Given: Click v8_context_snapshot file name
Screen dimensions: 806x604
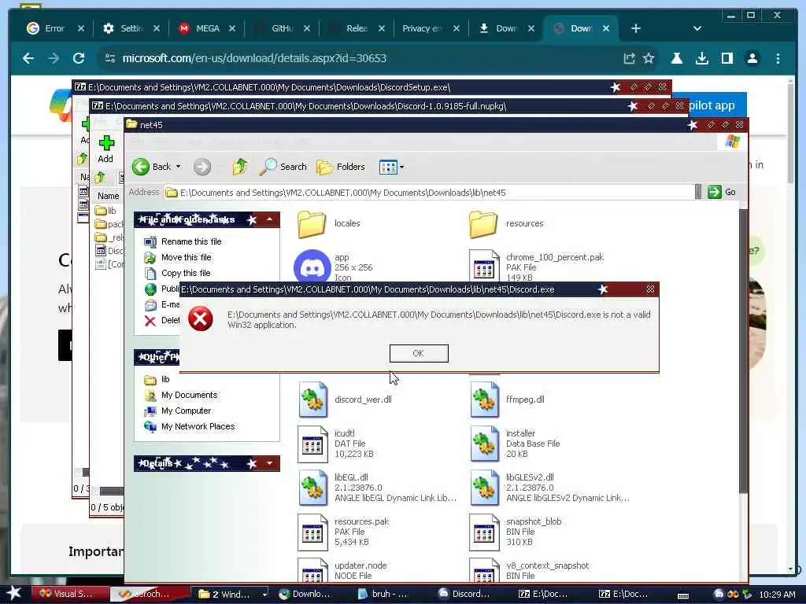Looking at the screenshot, I should coord(548,565).
